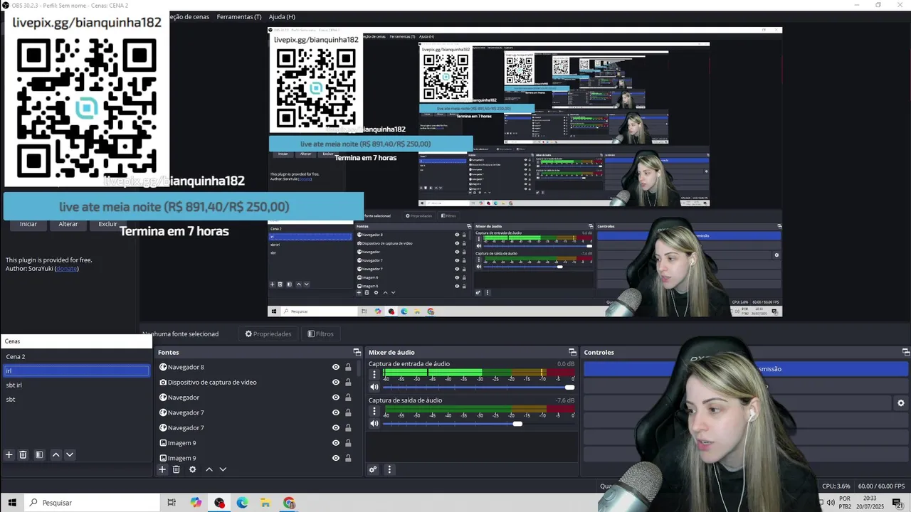Remove the selected source with the Fontes trash icon
911x512 pixels.
(x=177, y=469)
